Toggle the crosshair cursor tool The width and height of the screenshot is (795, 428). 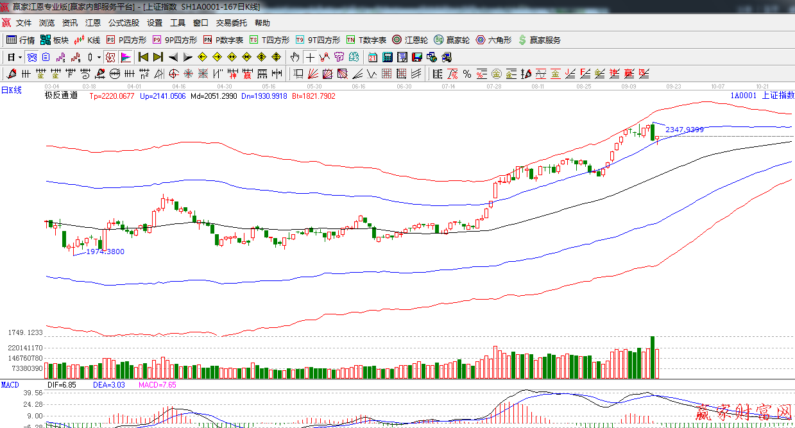[310, 57]
